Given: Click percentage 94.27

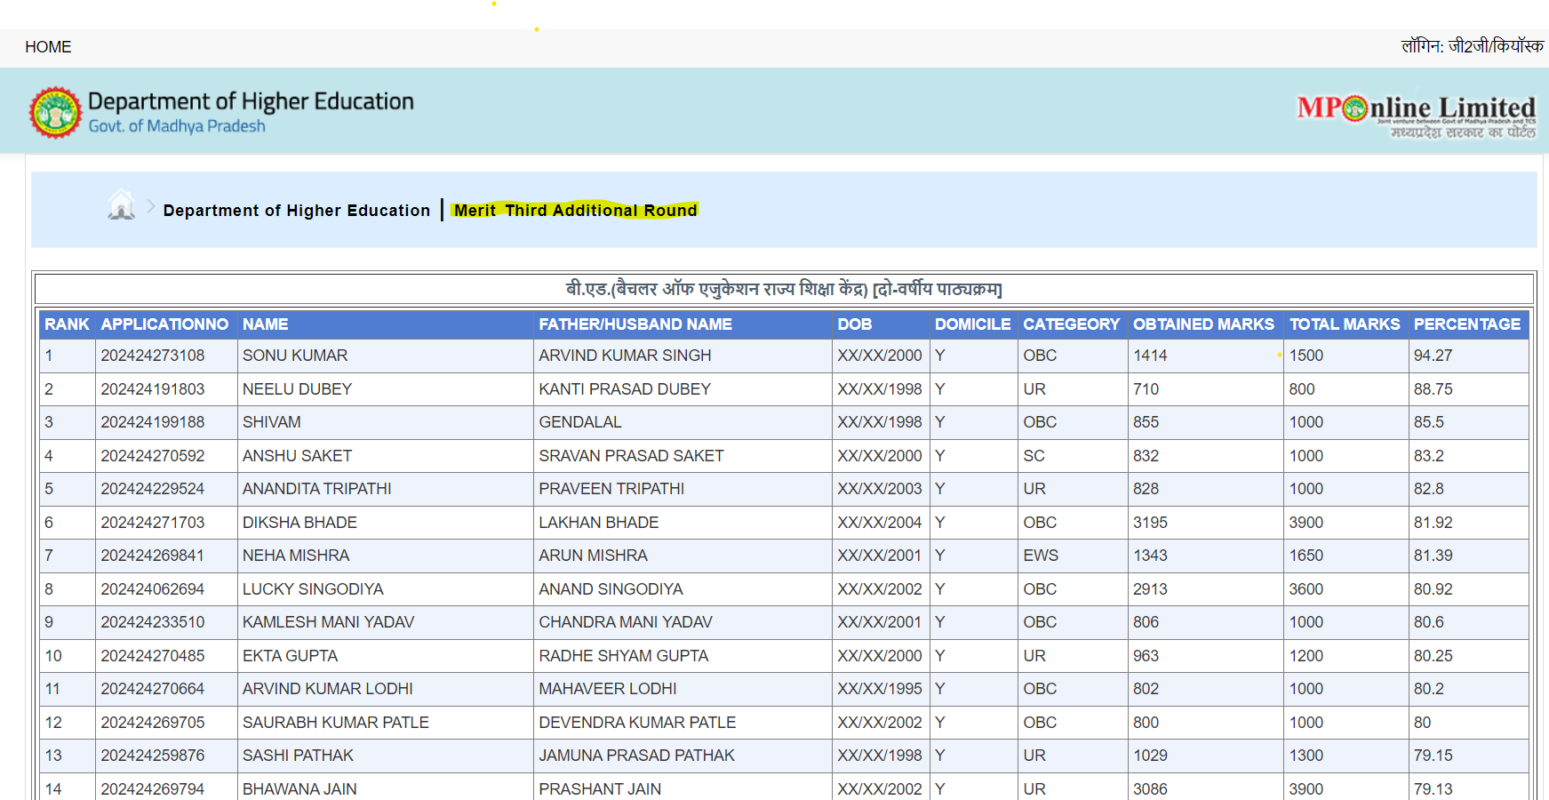Looking at the screenshot, I should click(x=1433, y=356).
